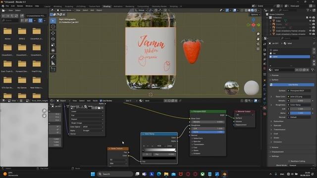Click the unlink material X in node editor header
Screen dimensions: 317x178
176,101
